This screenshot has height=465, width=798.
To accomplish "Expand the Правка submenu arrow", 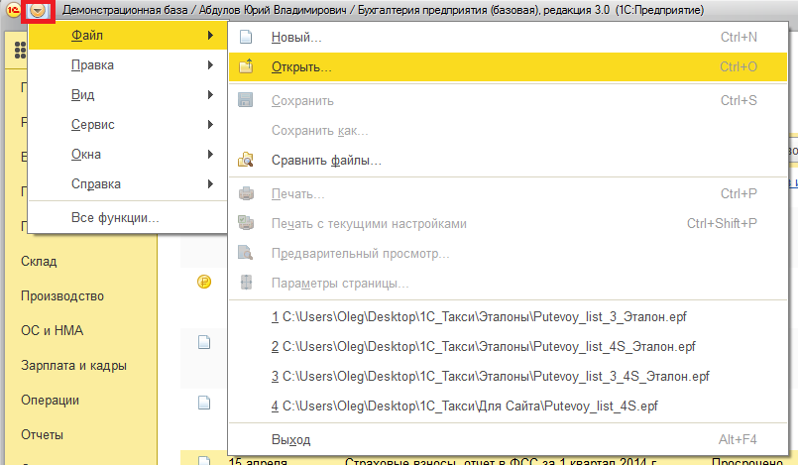I will pos(210,65).
